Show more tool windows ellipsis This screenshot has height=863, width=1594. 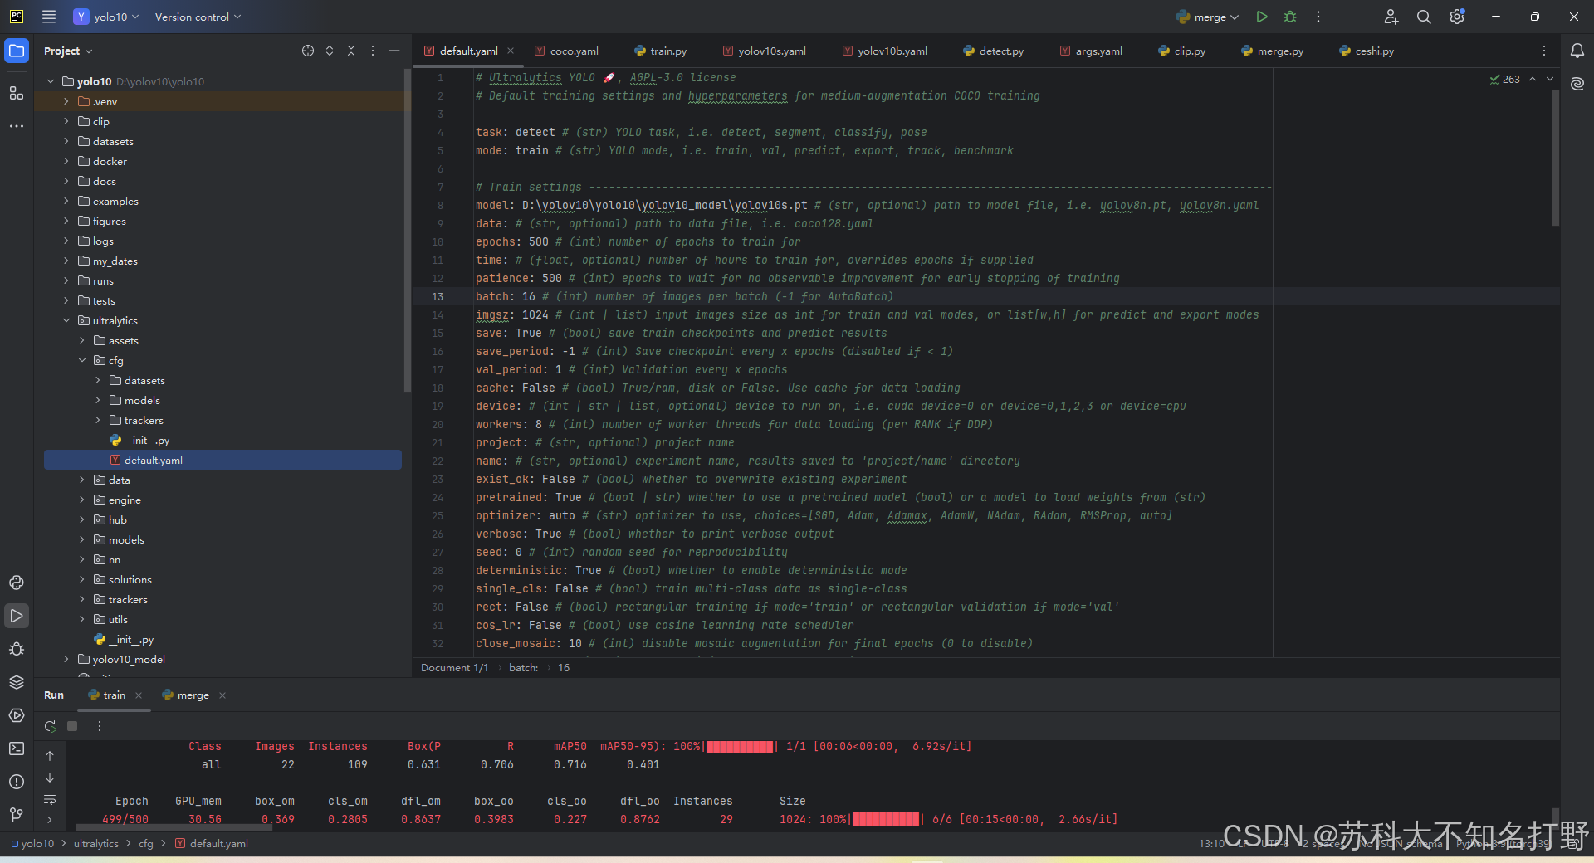pos(17,126)
